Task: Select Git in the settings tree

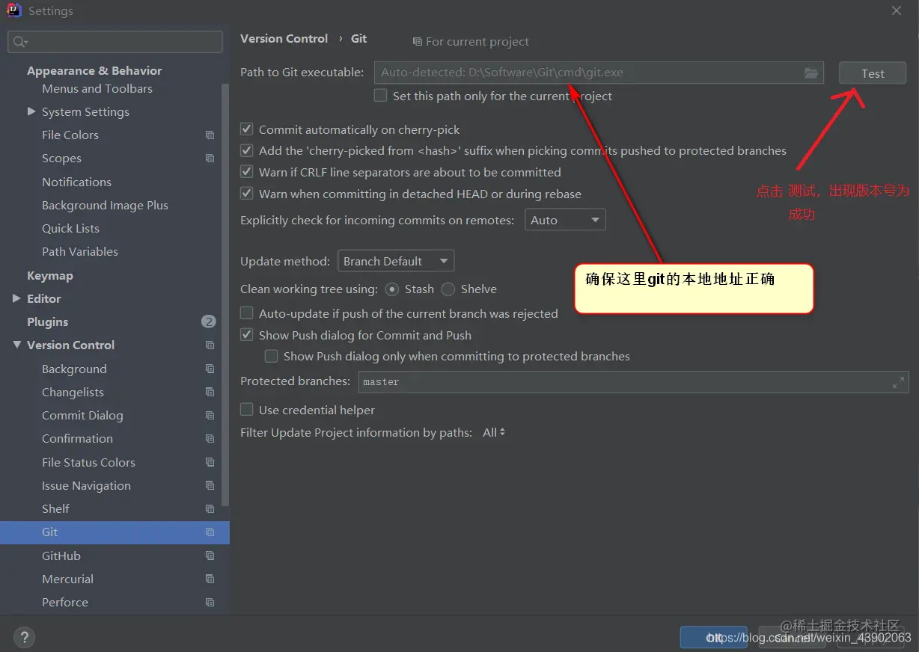Action: [x=115, y=532]
